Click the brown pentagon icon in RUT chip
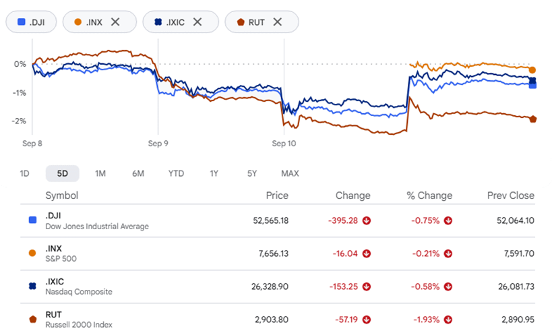This screenshot has height=333, width=552. tap(241, 22)
